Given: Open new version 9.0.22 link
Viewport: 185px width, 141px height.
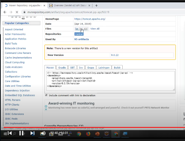Looking at the screenshot, I should [x=115, y=55].
